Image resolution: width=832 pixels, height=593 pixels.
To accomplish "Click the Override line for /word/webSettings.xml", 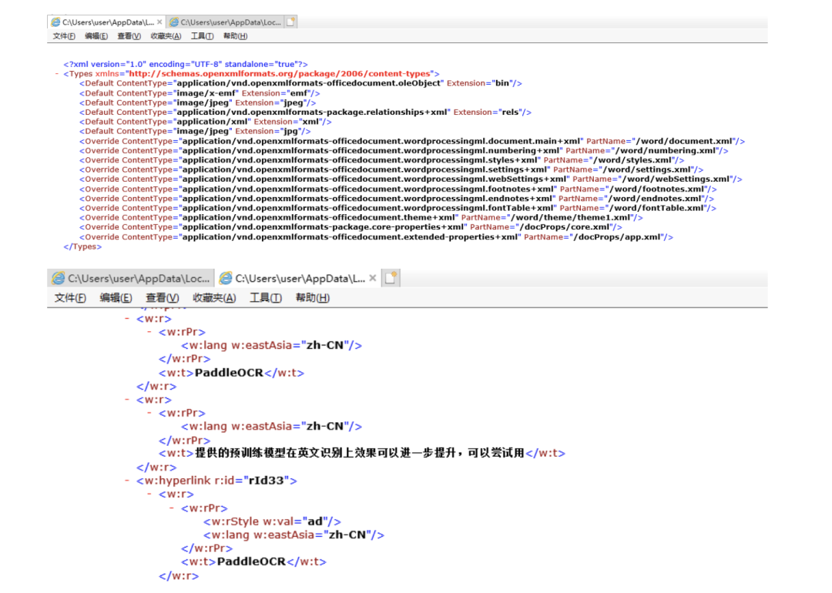I will [411, 179].
